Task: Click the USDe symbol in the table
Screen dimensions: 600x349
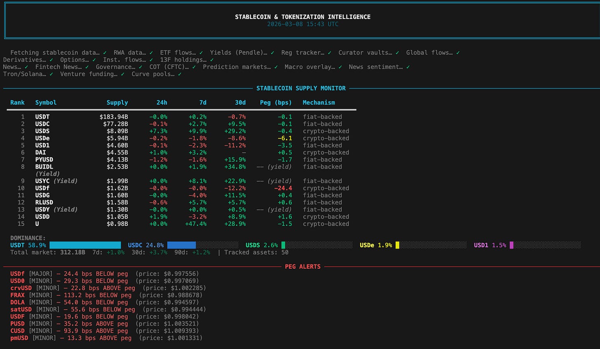Action: point(42,138)
